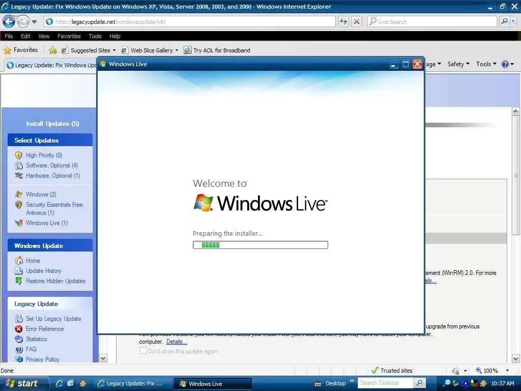Image resolution: width=521 pixels, height=391 pixels.
Task: Open Restore Hidden Updates
Action: pyautogui.click(x=55, y=281)
